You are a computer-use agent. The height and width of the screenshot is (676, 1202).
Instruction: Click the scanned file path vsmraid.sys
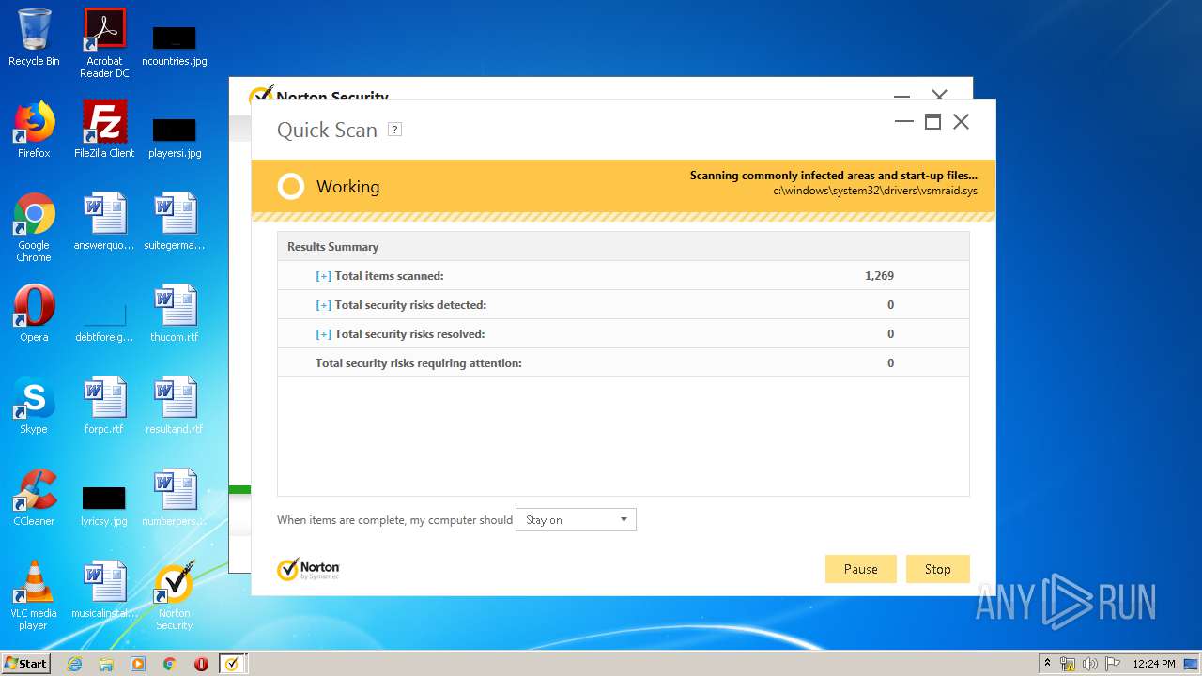(x=875, y=191)
